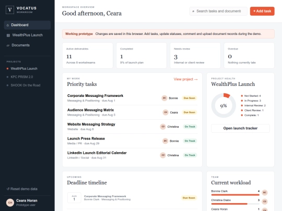
Task: Click Due Soon badge on Corporate Messaging Framework
Action: click(x=190, y=98)
